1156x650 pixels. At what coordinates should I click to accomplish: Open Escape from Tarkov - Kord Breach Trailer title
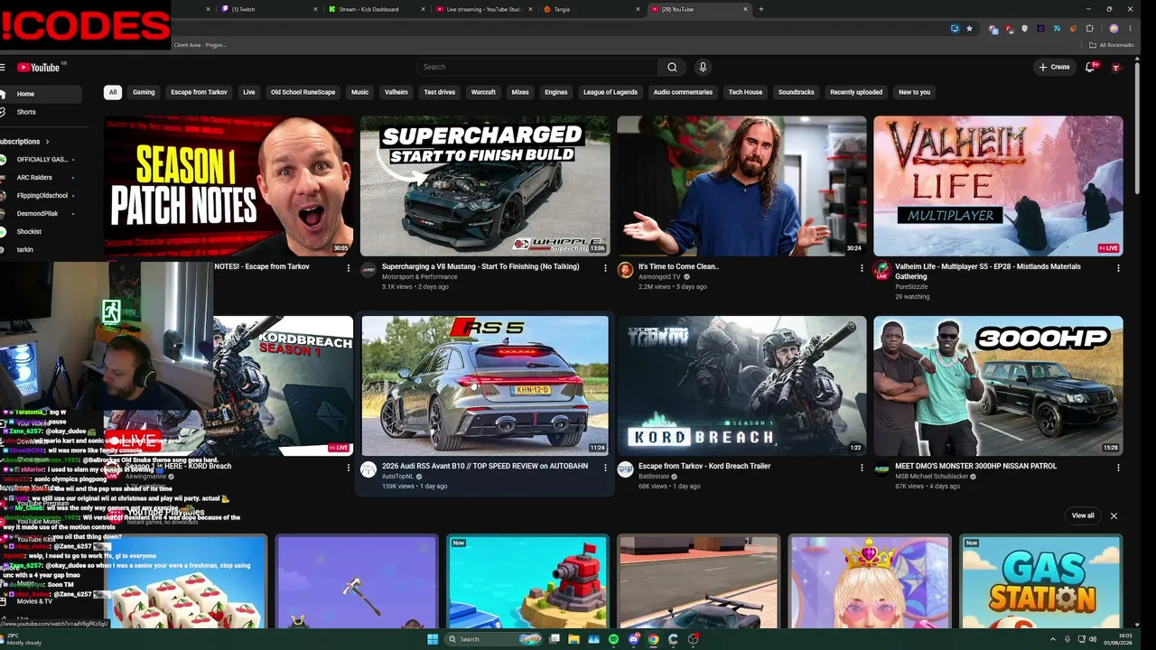pos(704,466)
